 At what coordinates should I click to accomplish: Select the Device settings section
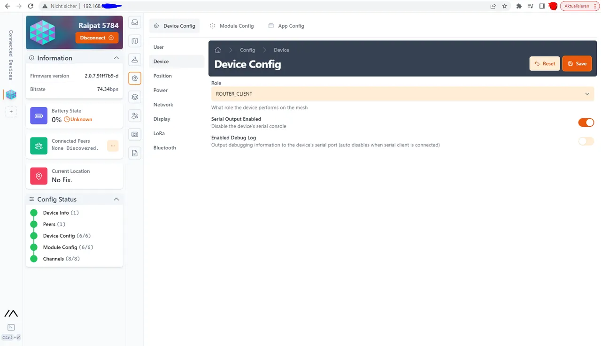(x=177, y=62)
